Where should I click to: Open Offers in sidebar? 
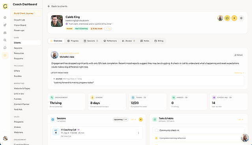[x=17, y=71]
